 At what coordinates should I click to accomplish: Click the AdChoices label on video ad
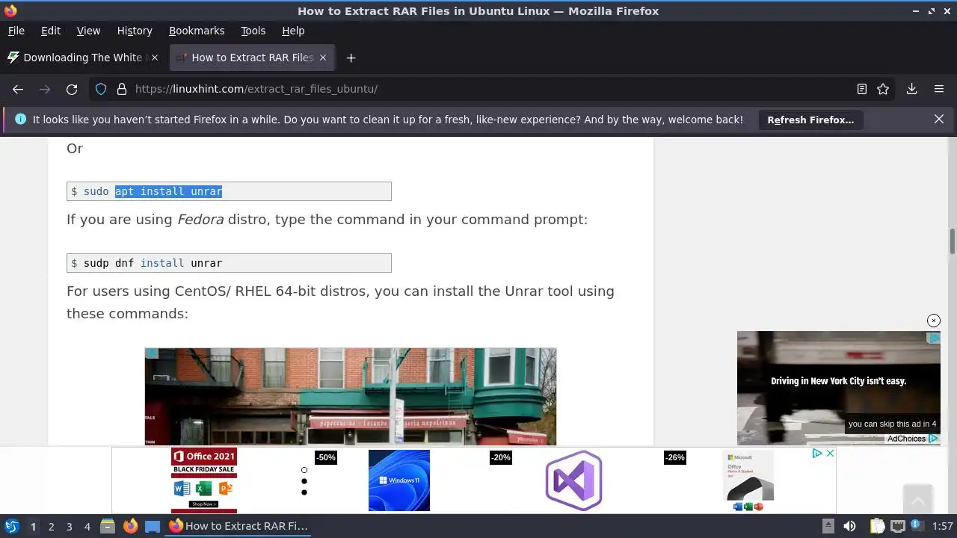click(906, 439)
